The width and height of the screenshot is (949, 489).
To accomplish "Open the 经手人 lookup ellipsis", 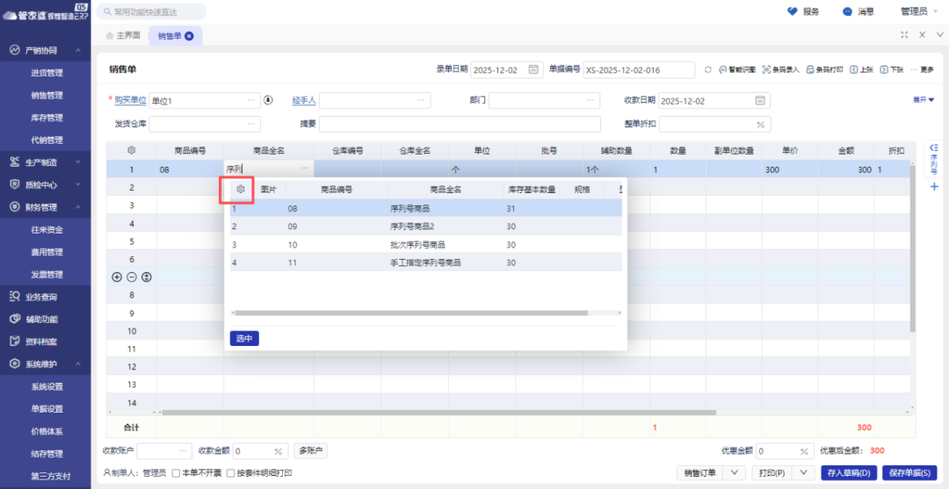I will pos(421,100).
